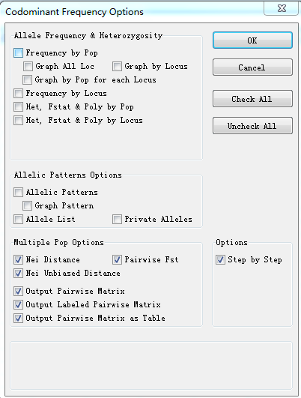
Task: Click the Check All button
Action: tap(252, 99)
